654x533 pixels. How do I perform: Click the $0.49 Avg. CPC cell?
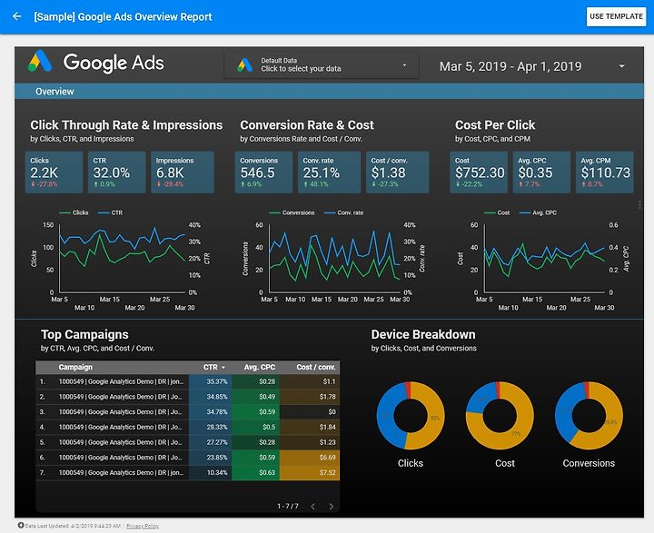(255, 397)
